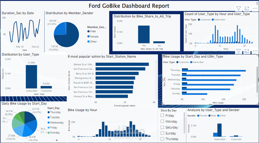Check the Thursday slicer checkbox
This screenshot has width=259, height=143.
(x=162, y=139)
